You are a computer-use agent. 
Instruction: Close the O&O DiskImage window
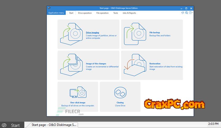(191, 8)
